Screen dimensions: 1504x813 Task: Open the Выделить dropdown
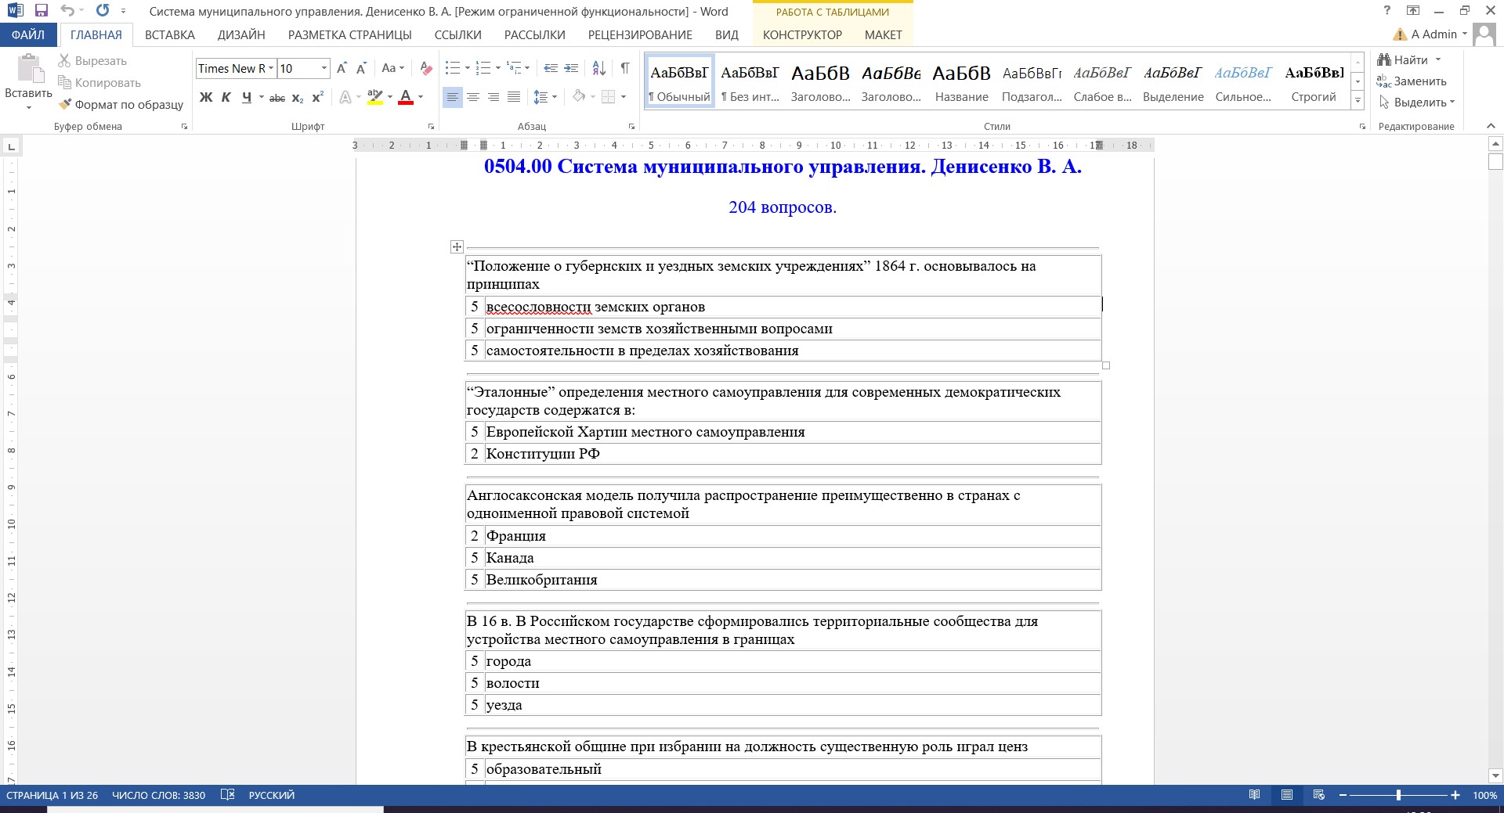coord(1416,103)
